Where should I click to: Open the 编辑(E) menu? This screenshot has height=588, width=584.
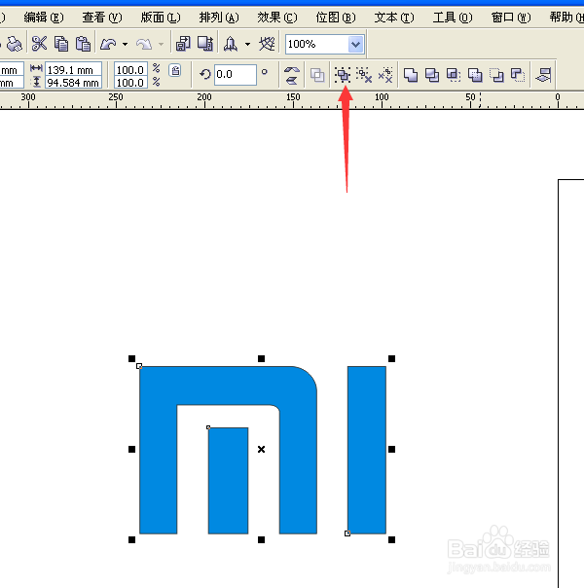[44, 18]
